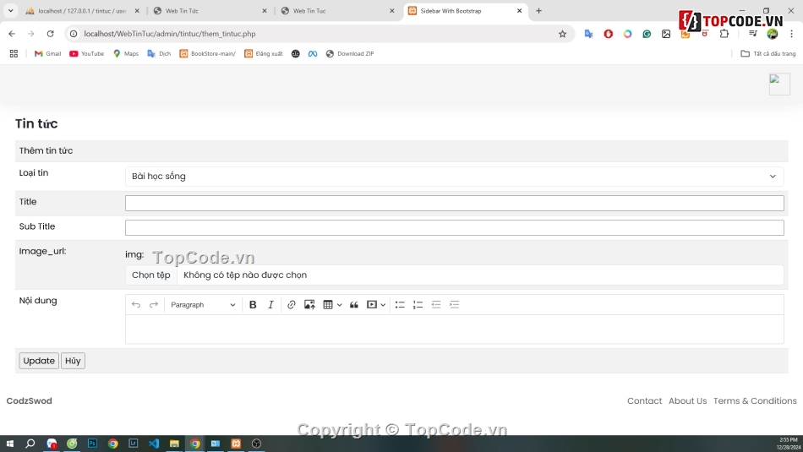
Task: Bookmark this page with the star
Action: point(562,34)
